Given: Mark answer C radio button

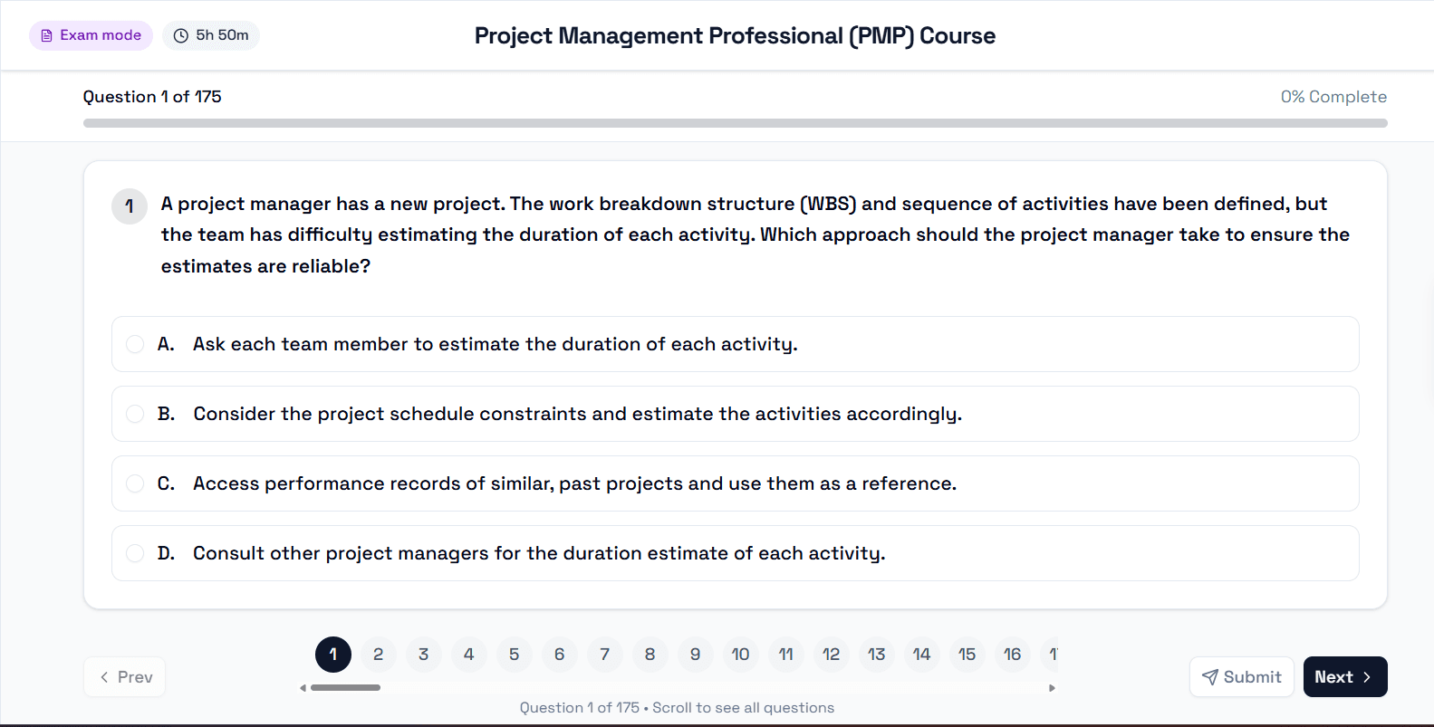Looking at the screenshot, I should click(135, 483).
